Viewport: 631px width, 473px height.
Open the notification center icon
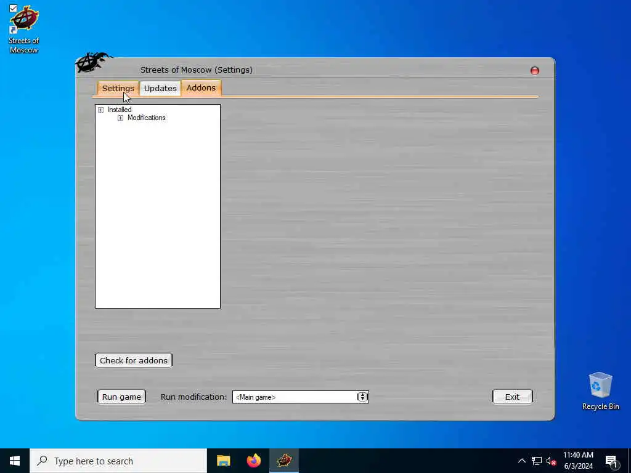point(611,461)
